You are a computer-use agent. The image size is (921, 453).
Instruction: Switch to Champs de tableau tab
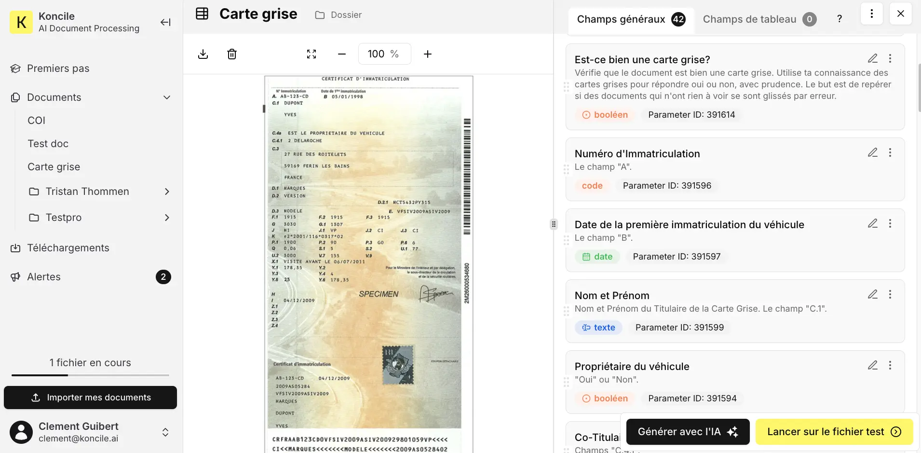[x=759, y=19]
